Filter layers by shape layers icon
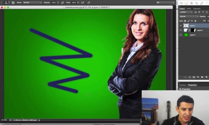 207,12
